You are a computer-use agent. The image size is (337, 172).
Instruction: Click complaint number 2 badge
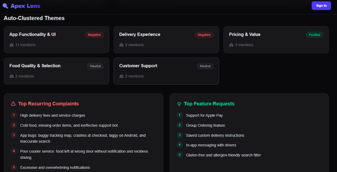tap(14, 125)
